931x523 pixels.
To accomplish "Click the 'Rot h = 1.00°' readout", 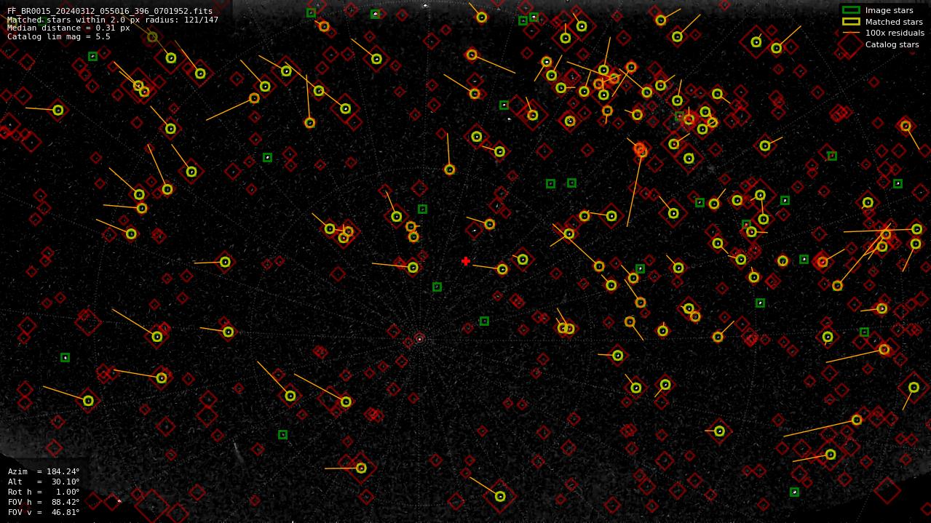I will [x=44, y=492].
